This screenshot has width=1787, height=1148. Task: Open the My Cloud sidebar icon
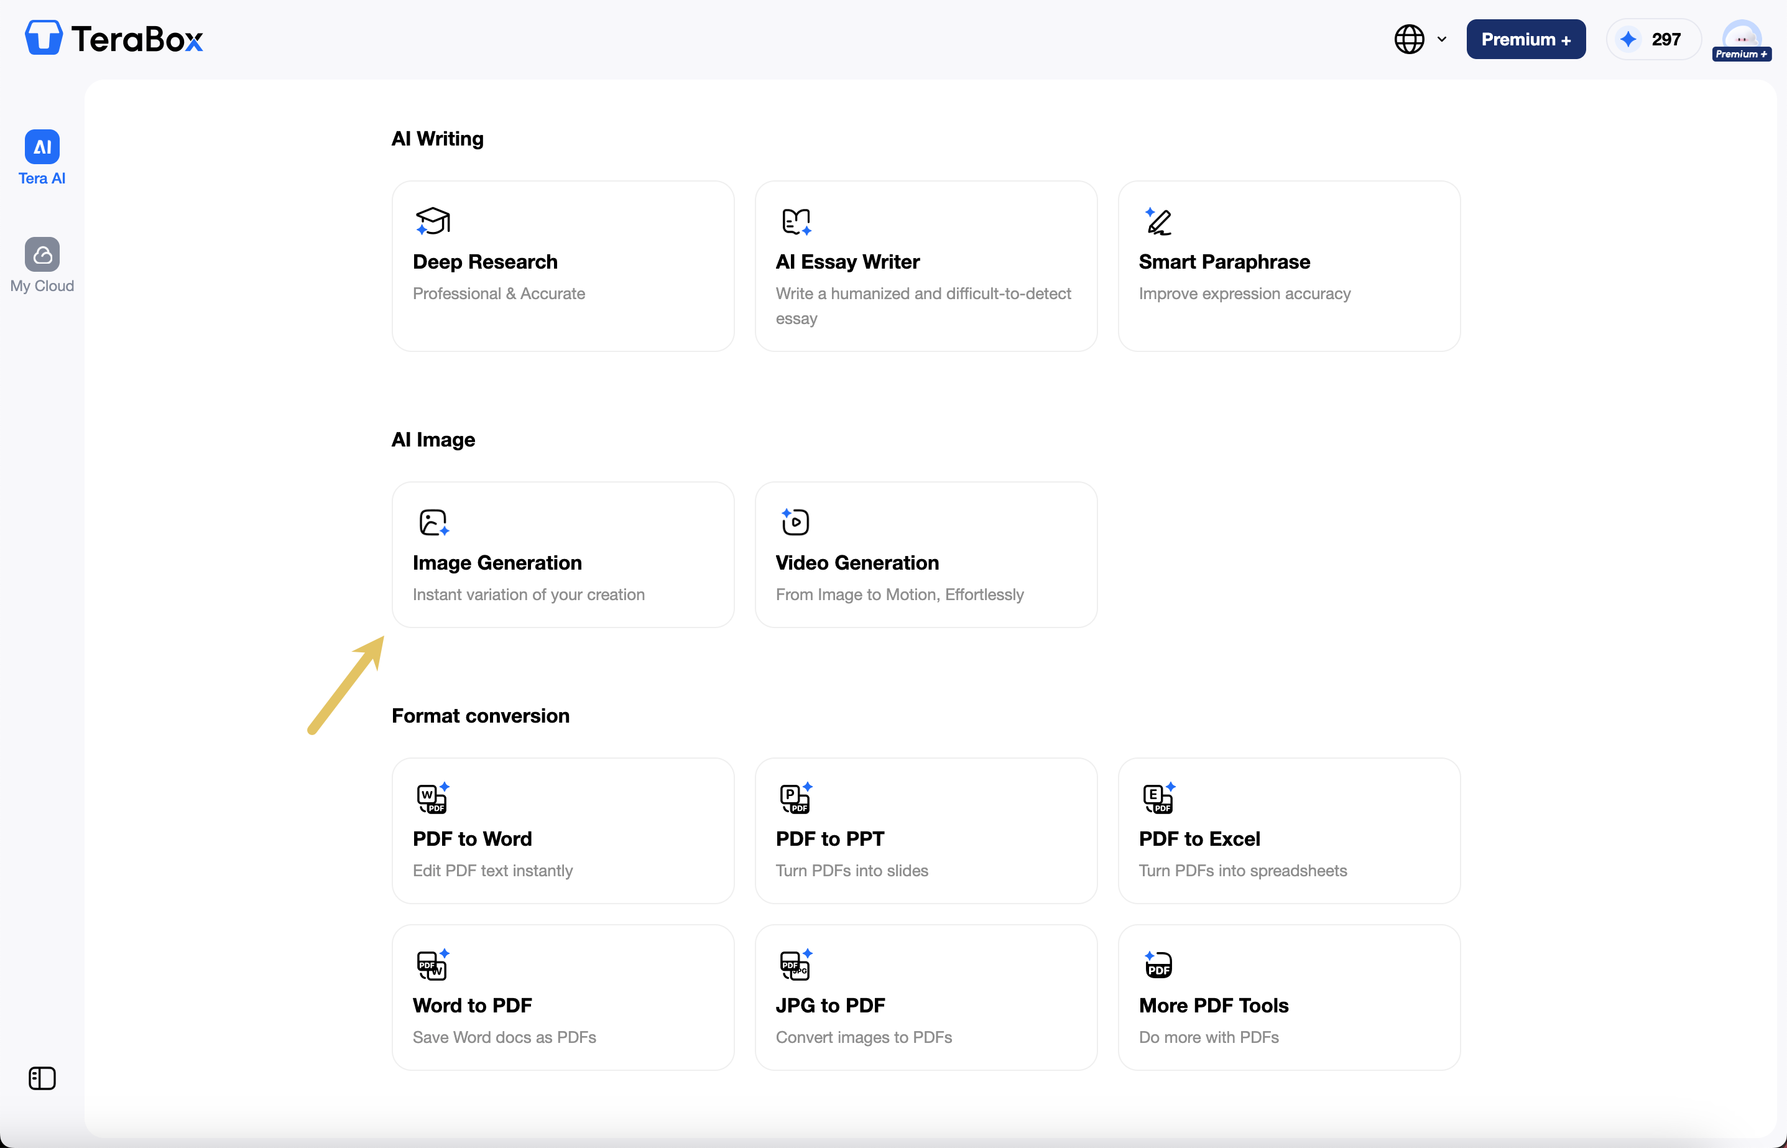point(42,255)
